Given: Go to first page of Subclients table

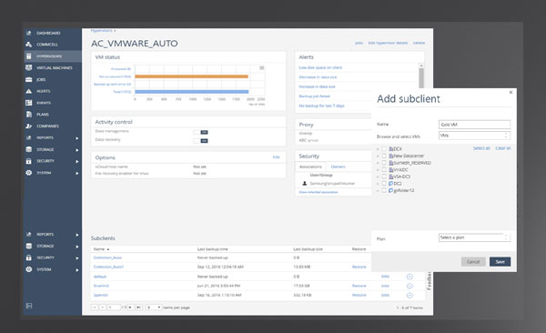Looking at the screenshot, I should (x=94, y=308).
